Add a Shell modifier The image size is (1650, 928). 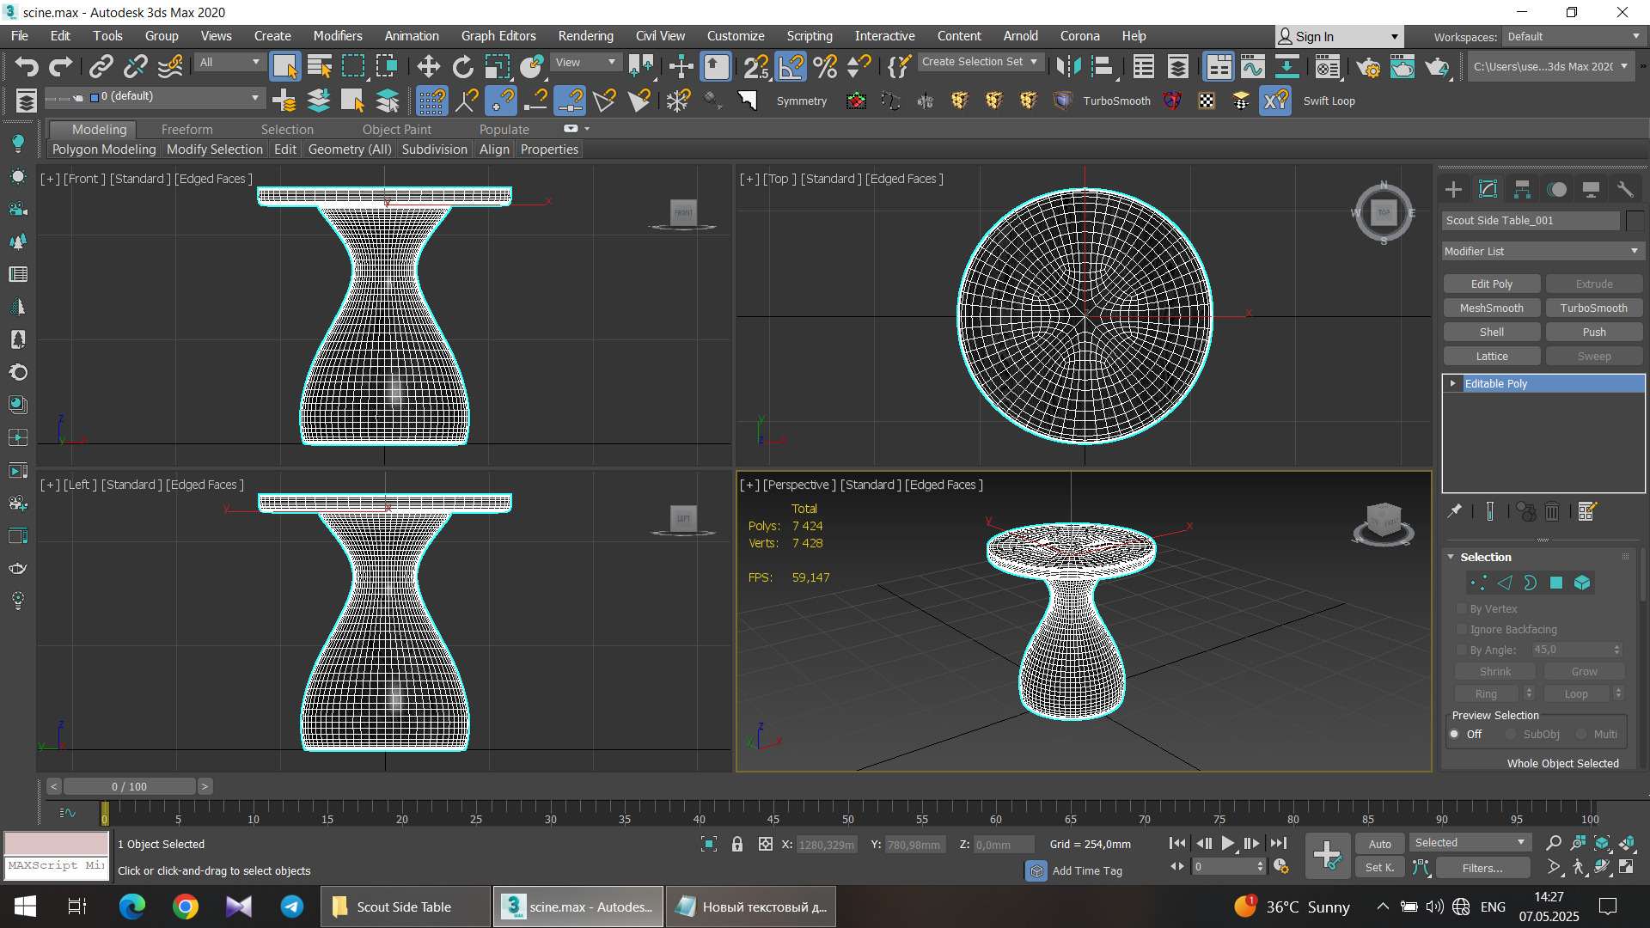click(1491, 332)
